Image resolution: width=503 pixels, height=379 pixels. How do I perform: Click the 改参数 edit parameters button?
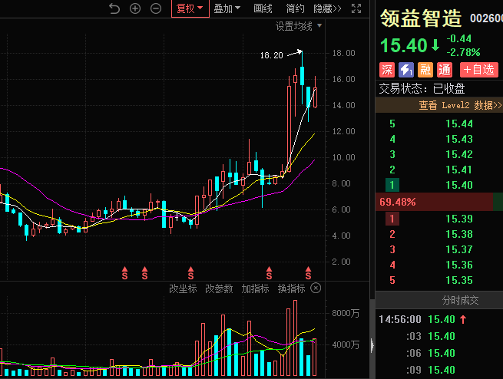219,288
